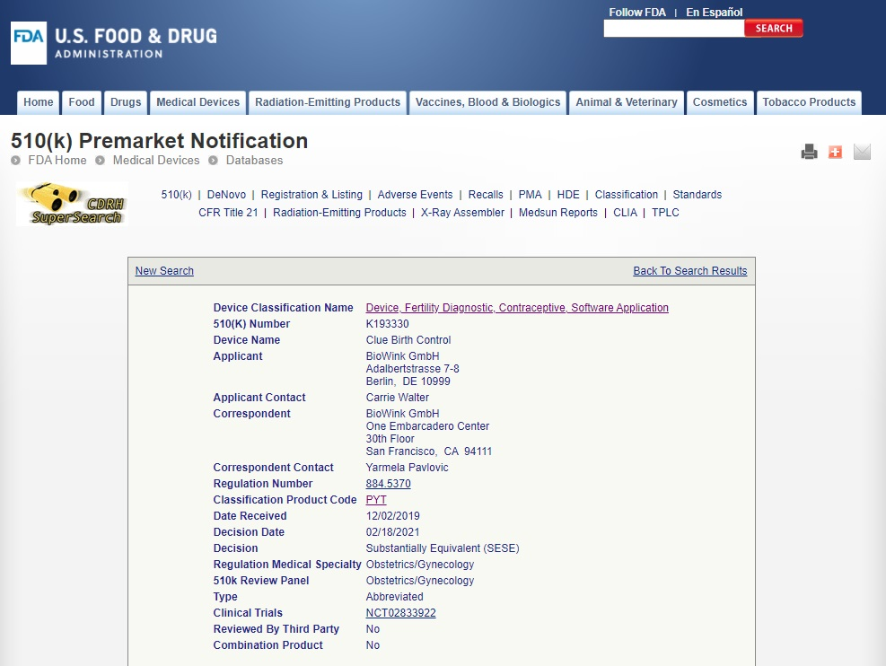Open the TPLC link
Viewport: 886px width, 666px height.
665,213
